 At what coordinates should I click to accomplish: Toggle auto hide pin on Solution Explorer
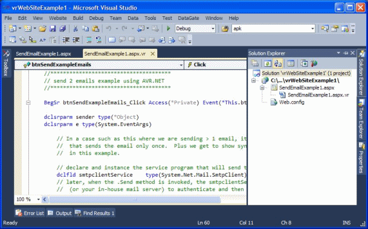tap(346, 53)
